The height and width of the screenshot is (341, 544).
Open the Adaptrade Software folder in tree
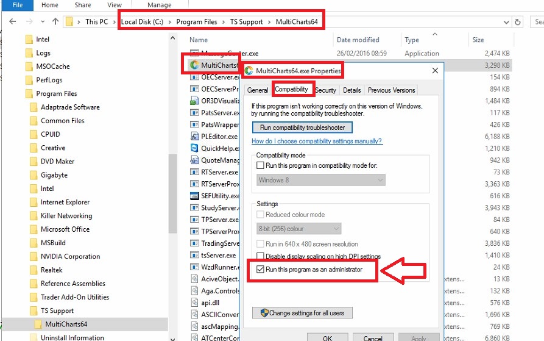click(x=70, y=107)
